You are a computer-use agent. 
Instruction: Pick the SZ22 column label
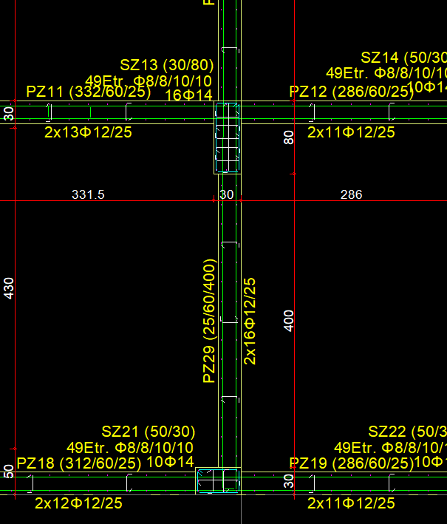[407, 432]
